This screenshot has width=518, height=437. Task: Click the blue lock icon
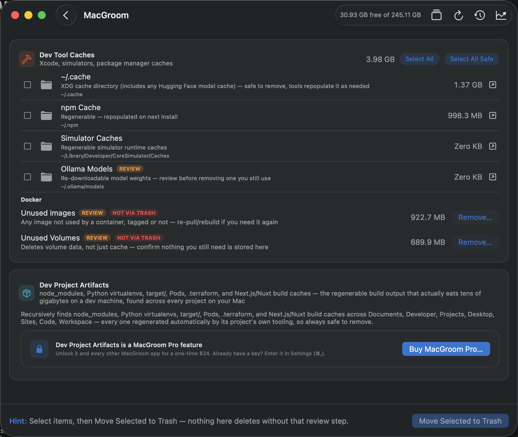tap(39, 349)
